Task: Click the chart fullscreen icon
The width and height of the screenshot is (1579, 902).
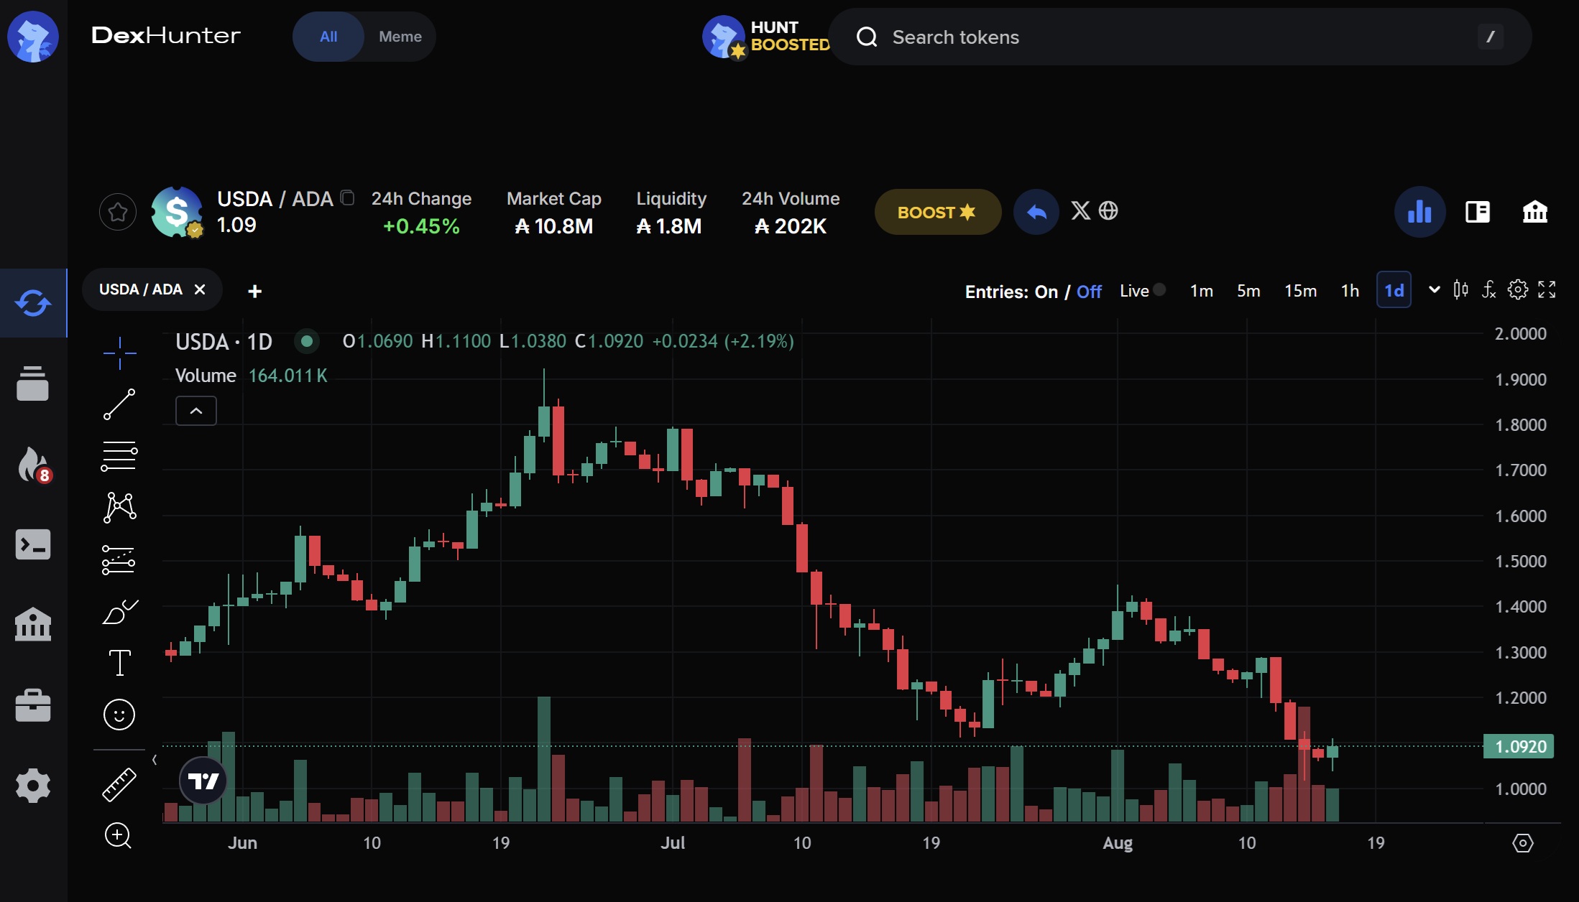Action: 1547,290
